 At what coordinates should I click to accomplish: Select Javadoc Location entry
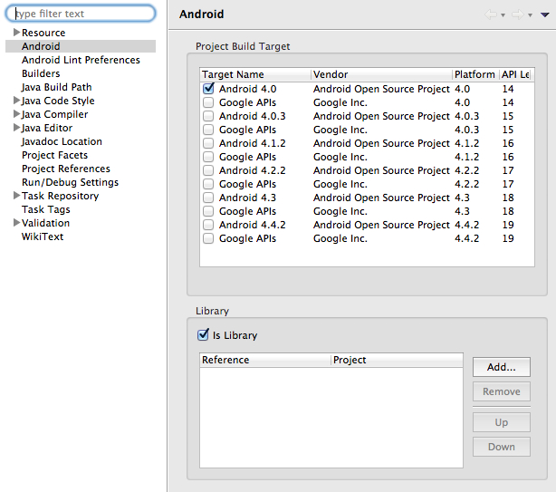point(62,141)
